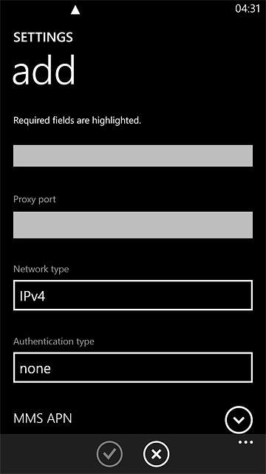Focus the highlighted field above Proxy port
Image resolution: width=266 pixels, height=474 pixels.
[x=133, y=156]
